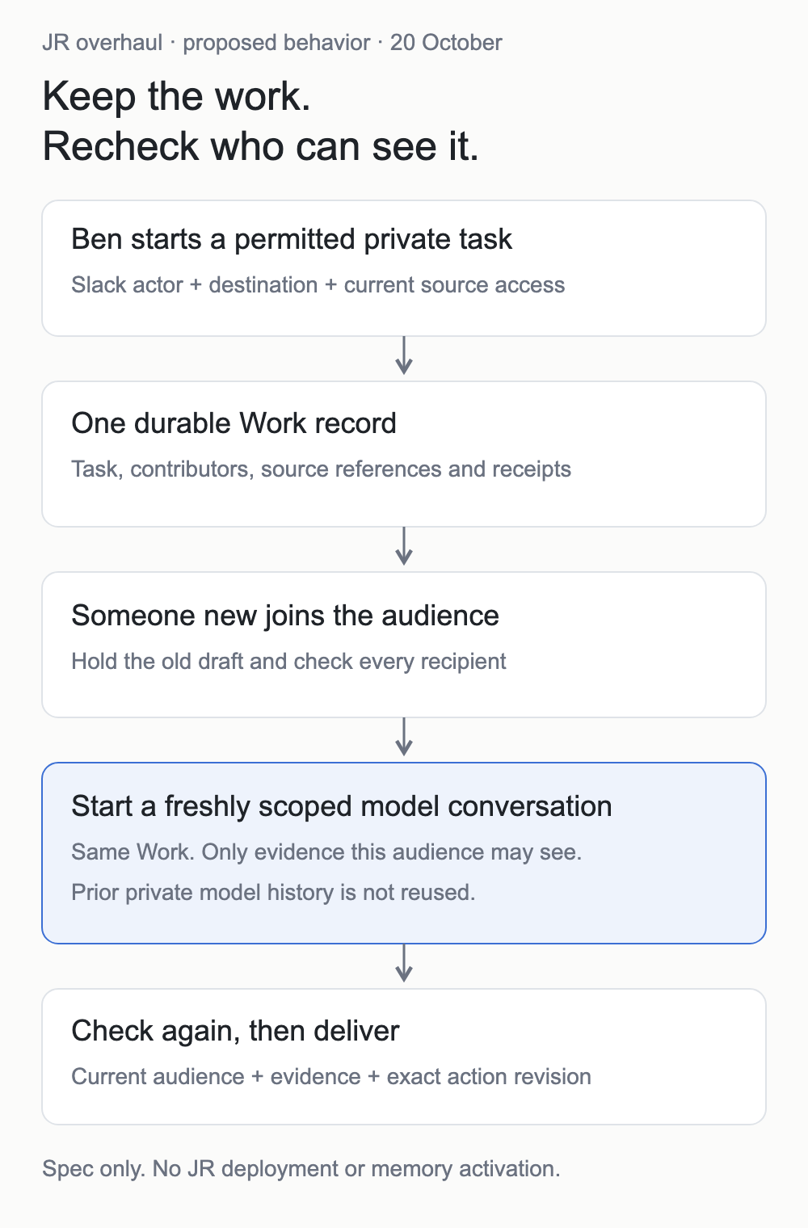Click 'Hold the old draft and check every recipient'
Viewport: 808px width, 1228px height.
[x=289, y=662]
